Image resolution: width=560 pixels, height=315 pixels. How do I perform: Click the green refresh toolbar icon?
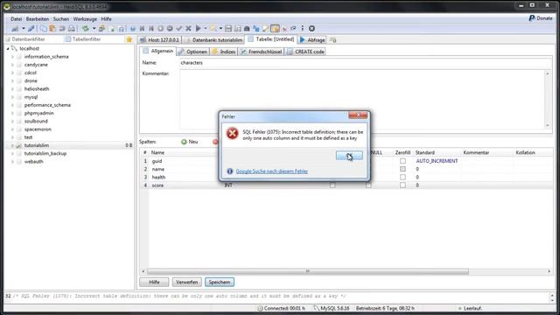(86, 29)
